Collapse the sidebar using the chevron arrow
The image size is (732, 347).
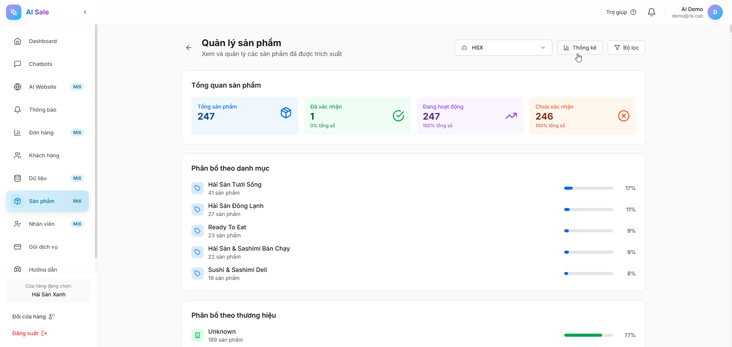click(85, 12)
